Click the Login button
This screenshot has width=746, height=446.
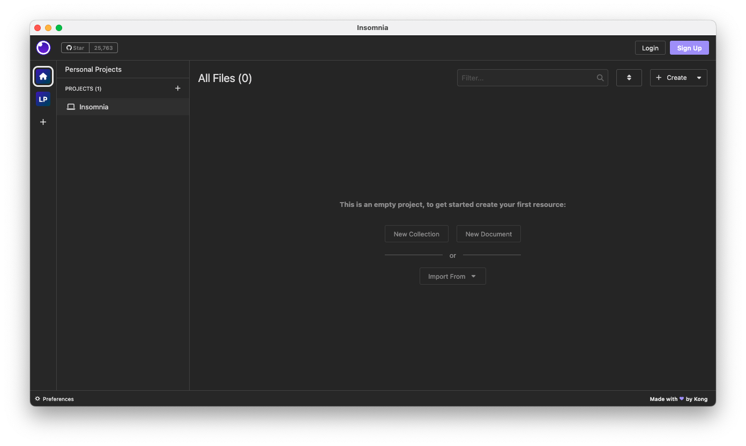(650, 48)
